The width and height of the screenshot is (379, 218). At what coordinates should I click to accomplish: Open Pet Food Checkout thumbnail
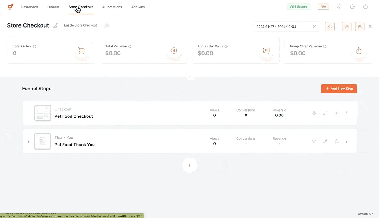(x=42, y=113)
